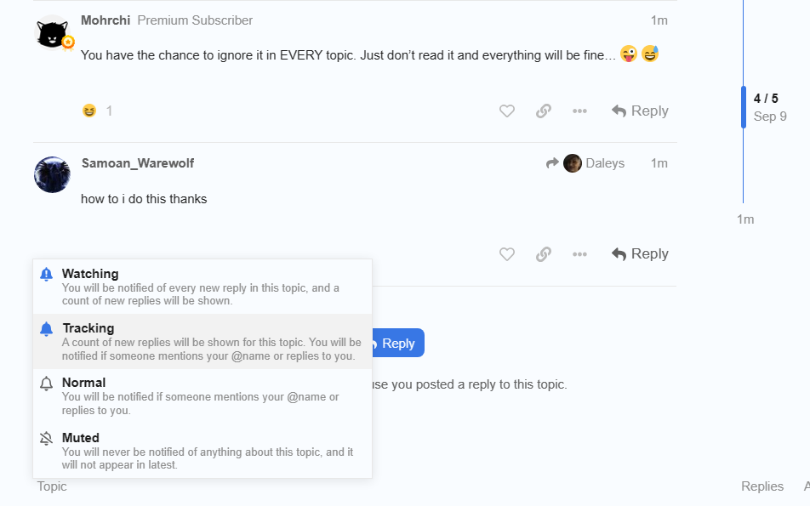
Task: Open the Samoan_Warewolf username link
Action: point(138,163)
